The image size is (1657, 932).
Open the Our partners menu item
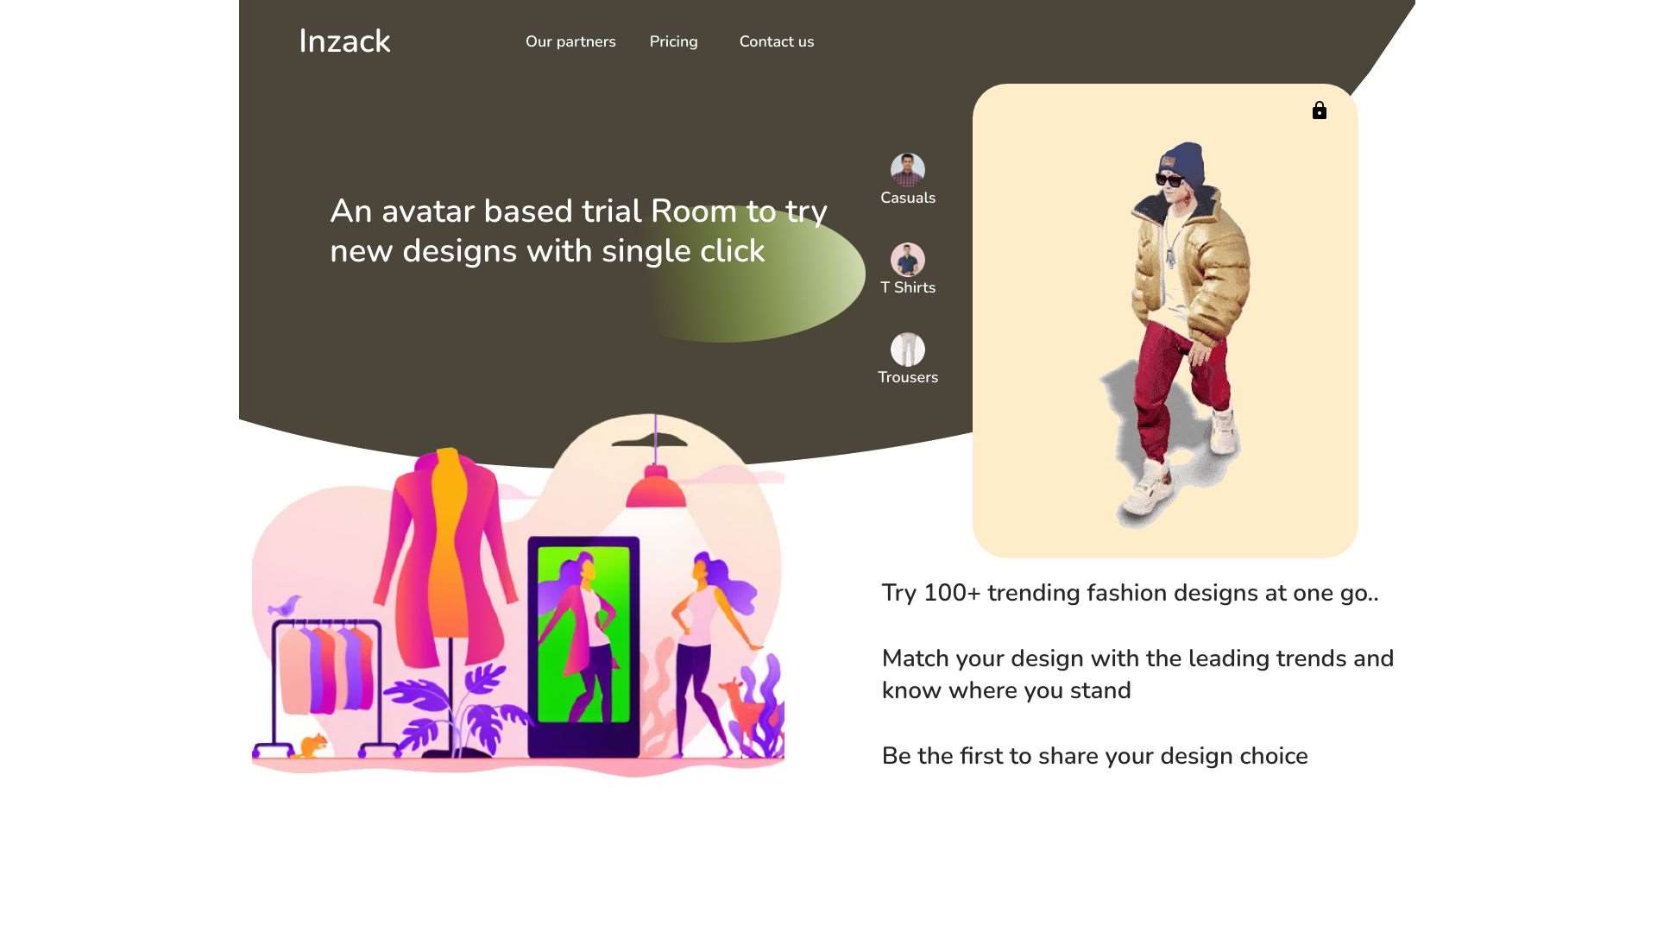tap(570, 41)
